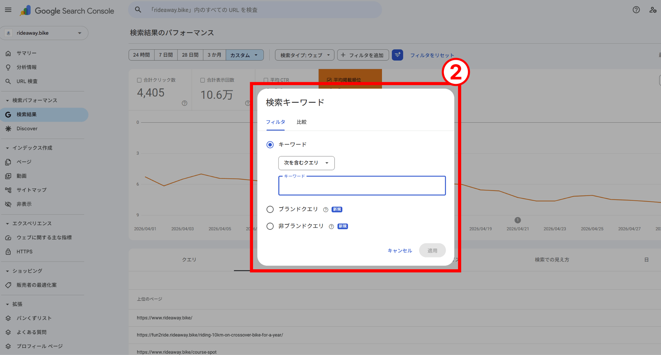The height and width of the screenshot is (355, 661).
Task: Click the ウェブに関する主な指標 gauge icon
Action: (8, 238)
